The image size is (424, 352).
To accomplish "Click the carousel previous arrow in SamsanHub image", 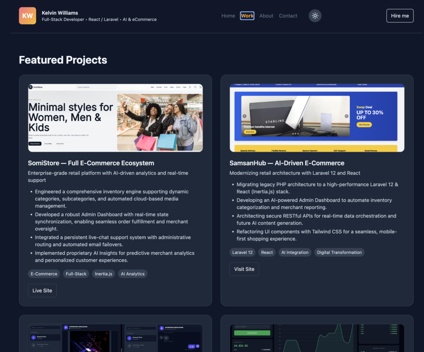I will click(244, 116).
